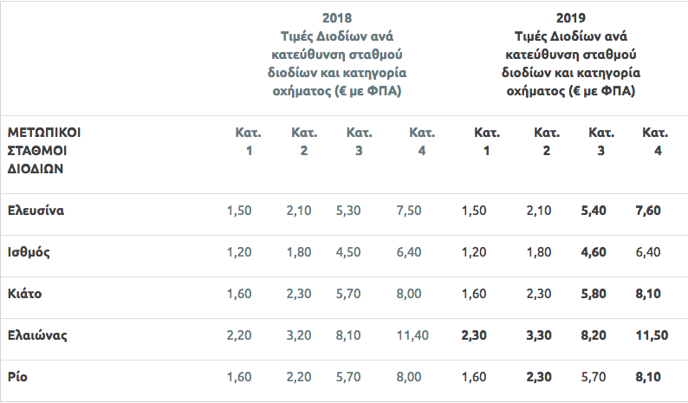
Task: Select the Ελαιώνας row header
Action: [37, 335]
